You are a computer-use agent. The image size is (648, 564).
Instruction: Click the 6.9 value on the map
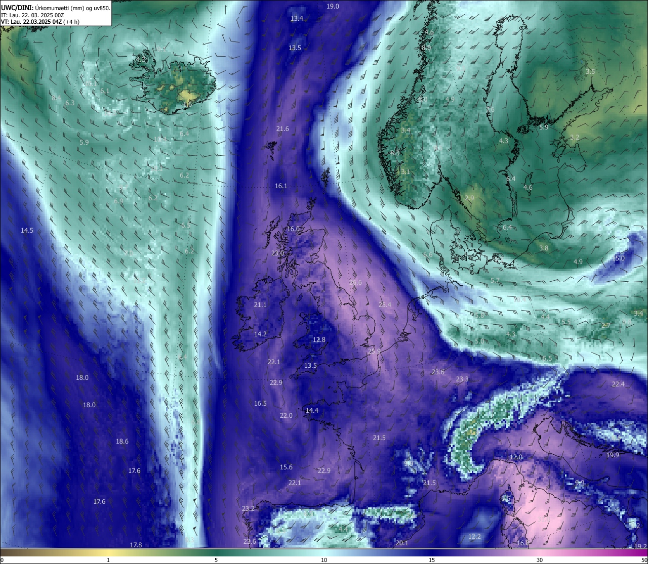(118, 201)
